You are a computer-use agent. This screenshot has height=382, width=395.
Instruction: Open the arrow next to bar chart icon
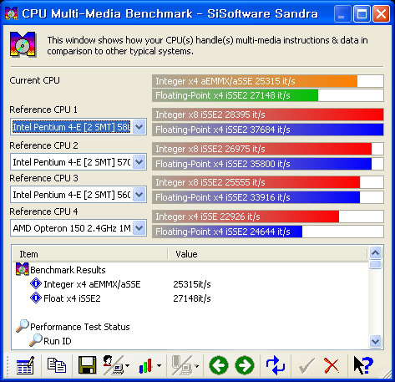click(x=159, y=365)
